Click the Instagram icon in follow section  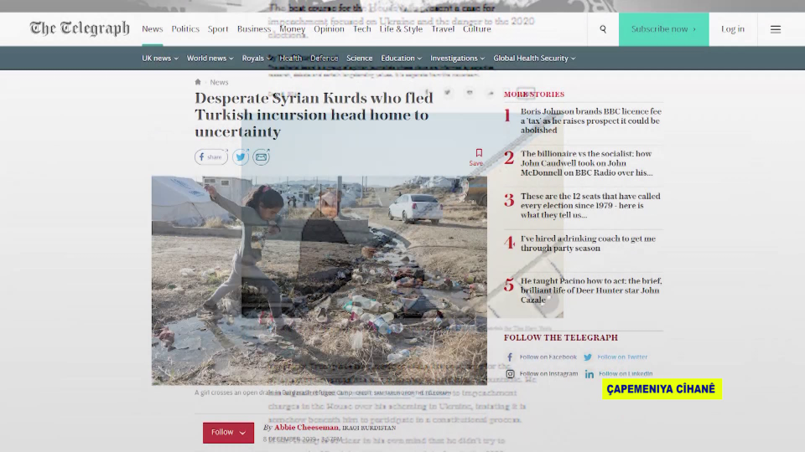tap(510, 374)
